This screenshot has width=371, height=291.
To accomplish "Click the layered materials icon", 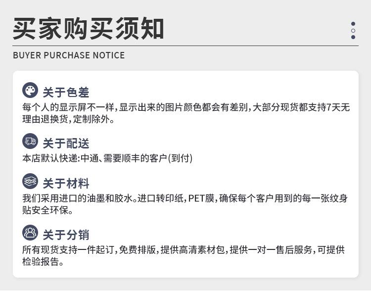I will 30,181.
